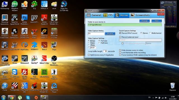Screen dimensions: 179x100
Task: Open Free Pascal IDE shortcut
Action: click(x=24, y=87)
